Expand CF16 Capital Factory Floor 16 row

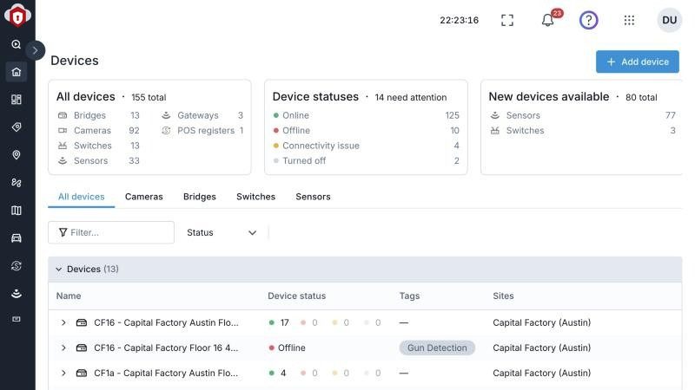(x=63, y=348)
